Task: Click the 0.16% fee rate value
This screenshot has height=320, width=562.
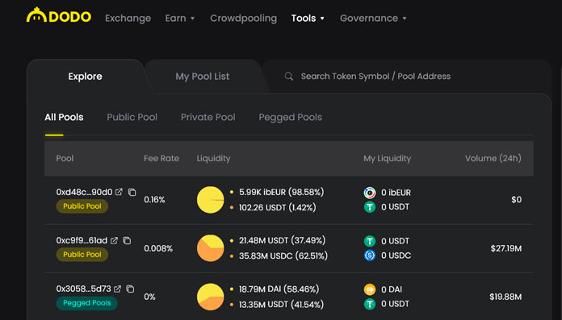Action: (154, 200)
